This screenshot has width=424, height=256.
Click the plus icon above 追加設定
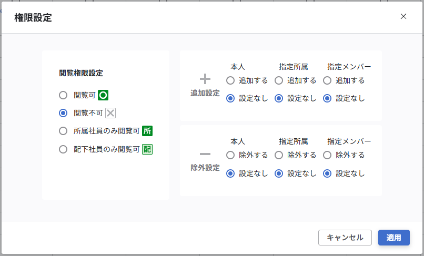(x=205, y=79)
